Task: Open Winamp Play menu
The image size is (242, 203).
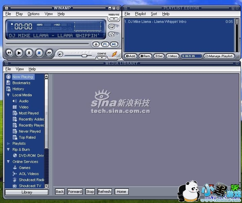Action: 19,14
